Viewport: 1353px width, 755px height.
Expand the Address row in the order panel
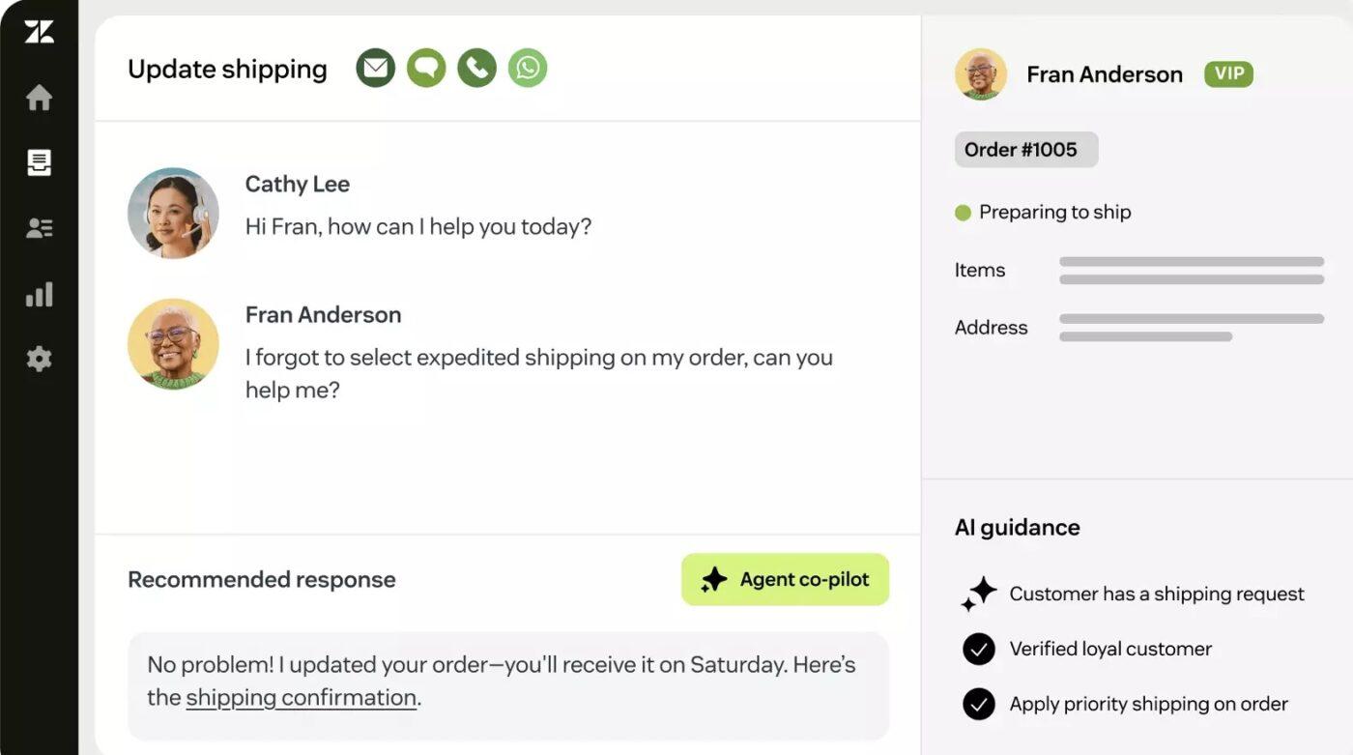click(x=991, y=328)
